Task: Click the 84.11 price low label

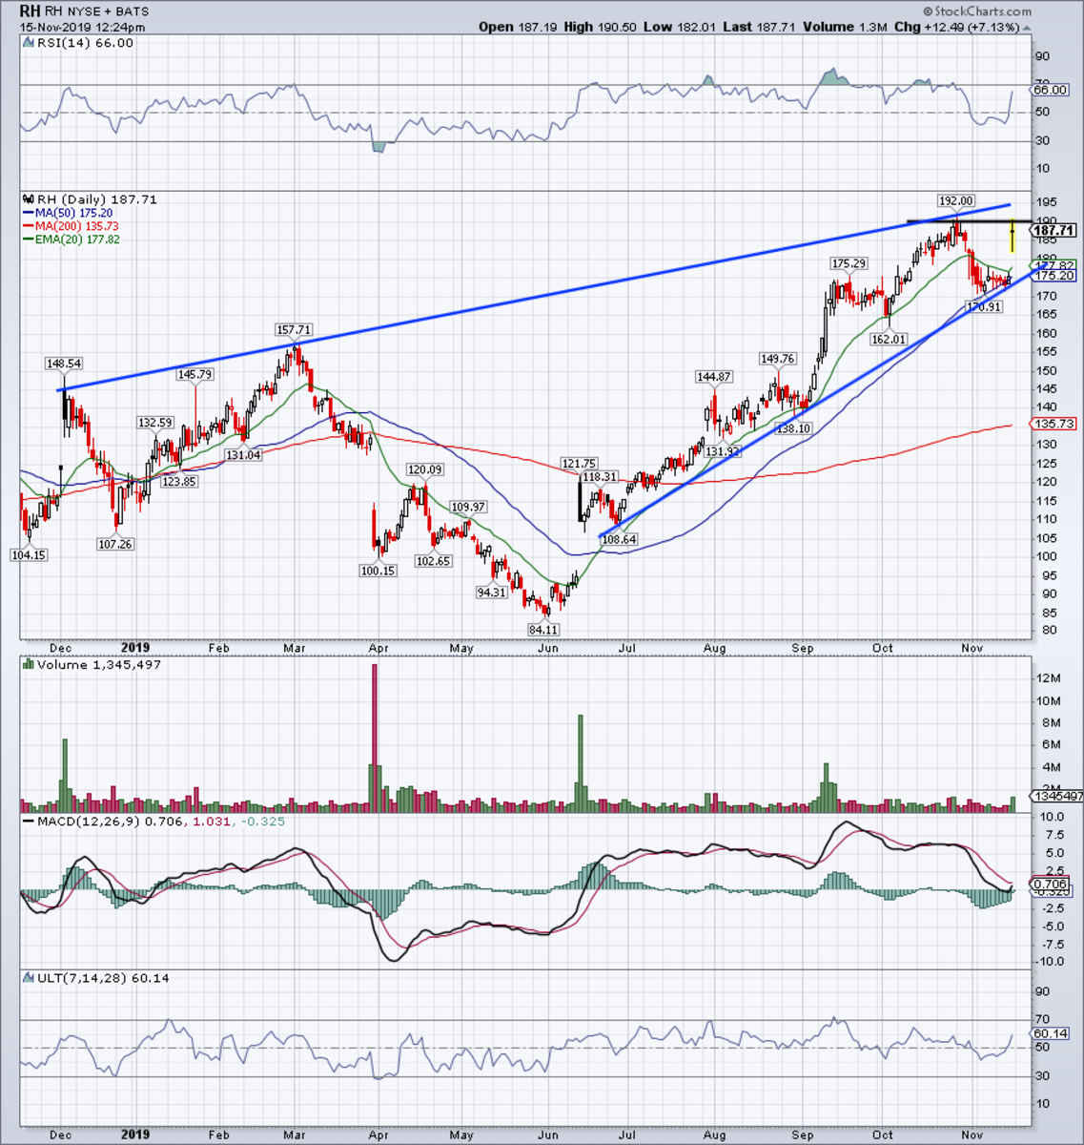Action: tap(543, 629)
